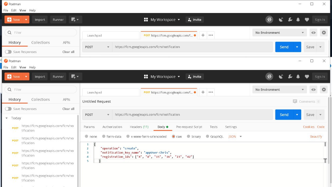Select GraphQL body type radio
This screenshot has width=332, height=187.
(x=208, y=136)
